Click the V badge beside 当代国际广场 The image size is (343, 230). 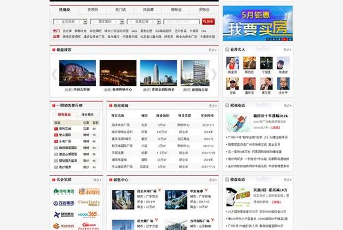pos(212,220)
